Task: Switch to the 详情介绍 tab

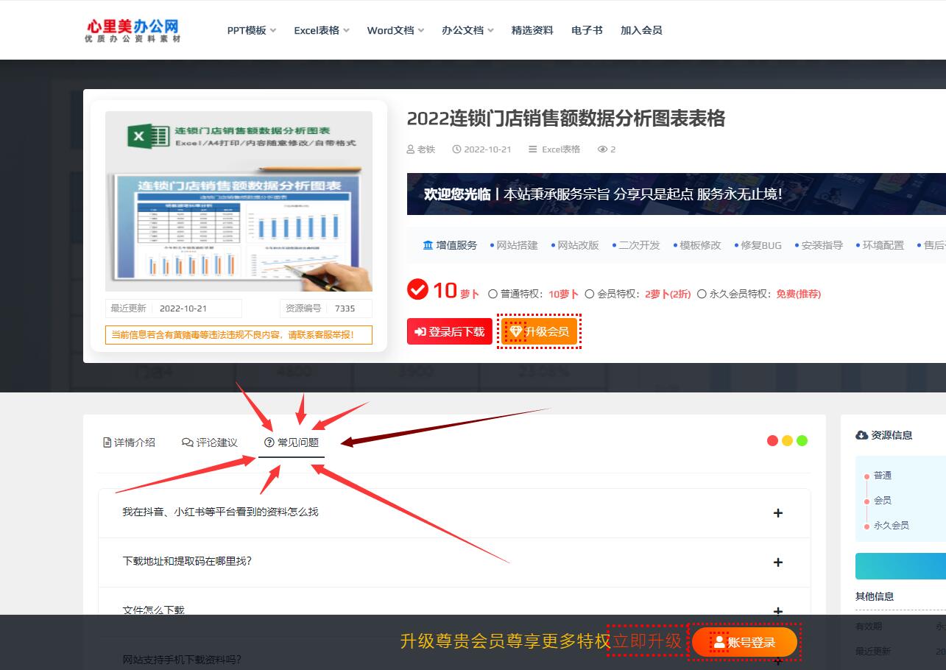Action: pos(130,442)
